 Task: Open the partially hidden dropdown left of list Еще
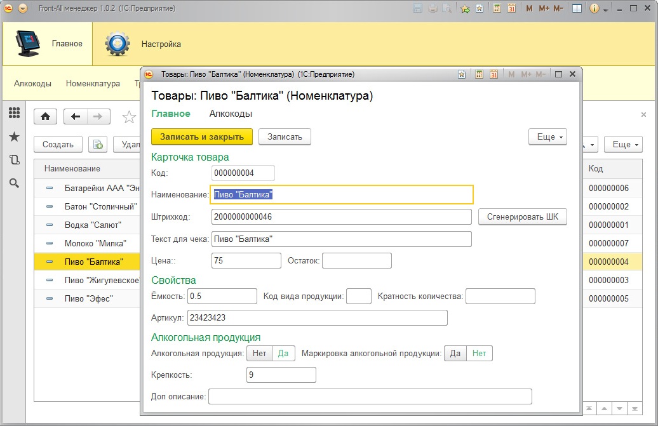coord(590,144)
